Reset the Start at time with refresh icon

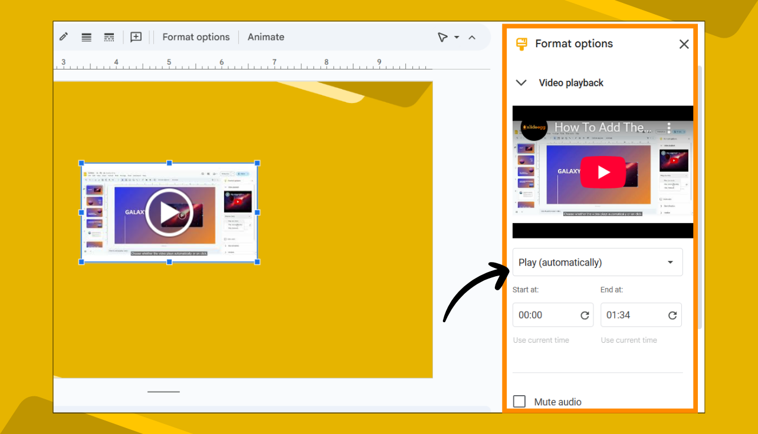click(x=585, y=315)
